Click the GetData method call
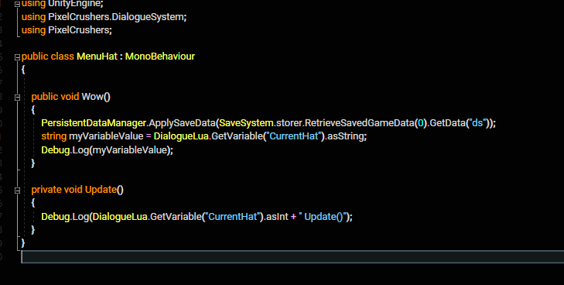 coord(447,123)
